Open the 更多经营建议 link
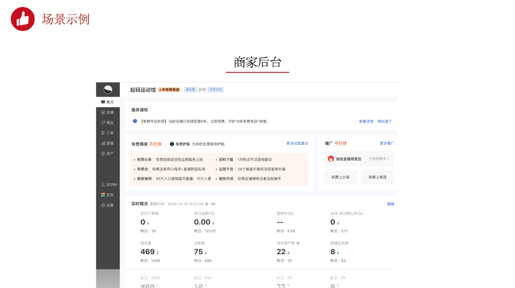This screenshot has height=288, width=515. [x=297, y=144]
